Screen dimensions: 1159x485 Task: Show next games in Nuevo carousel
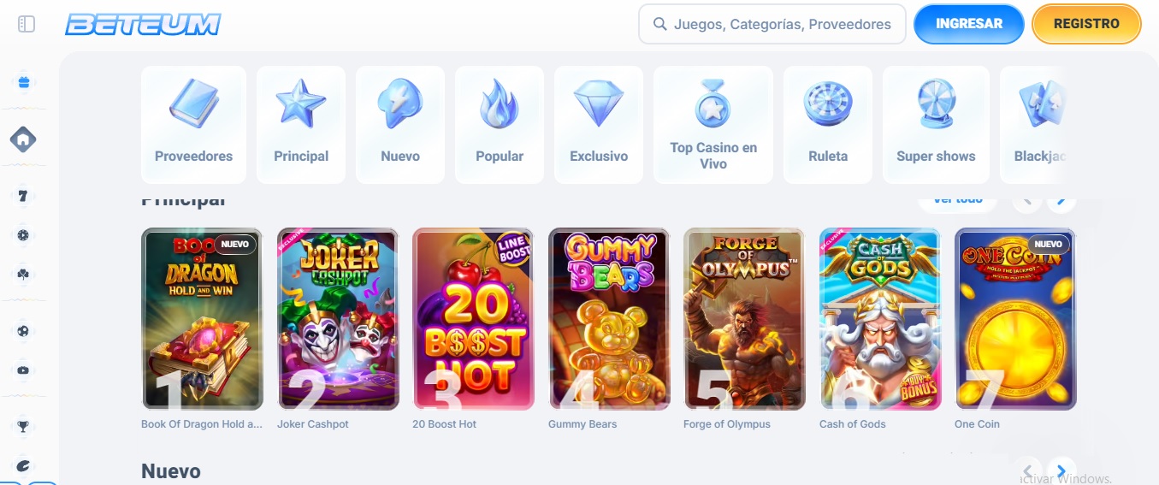click(1061, 471)
